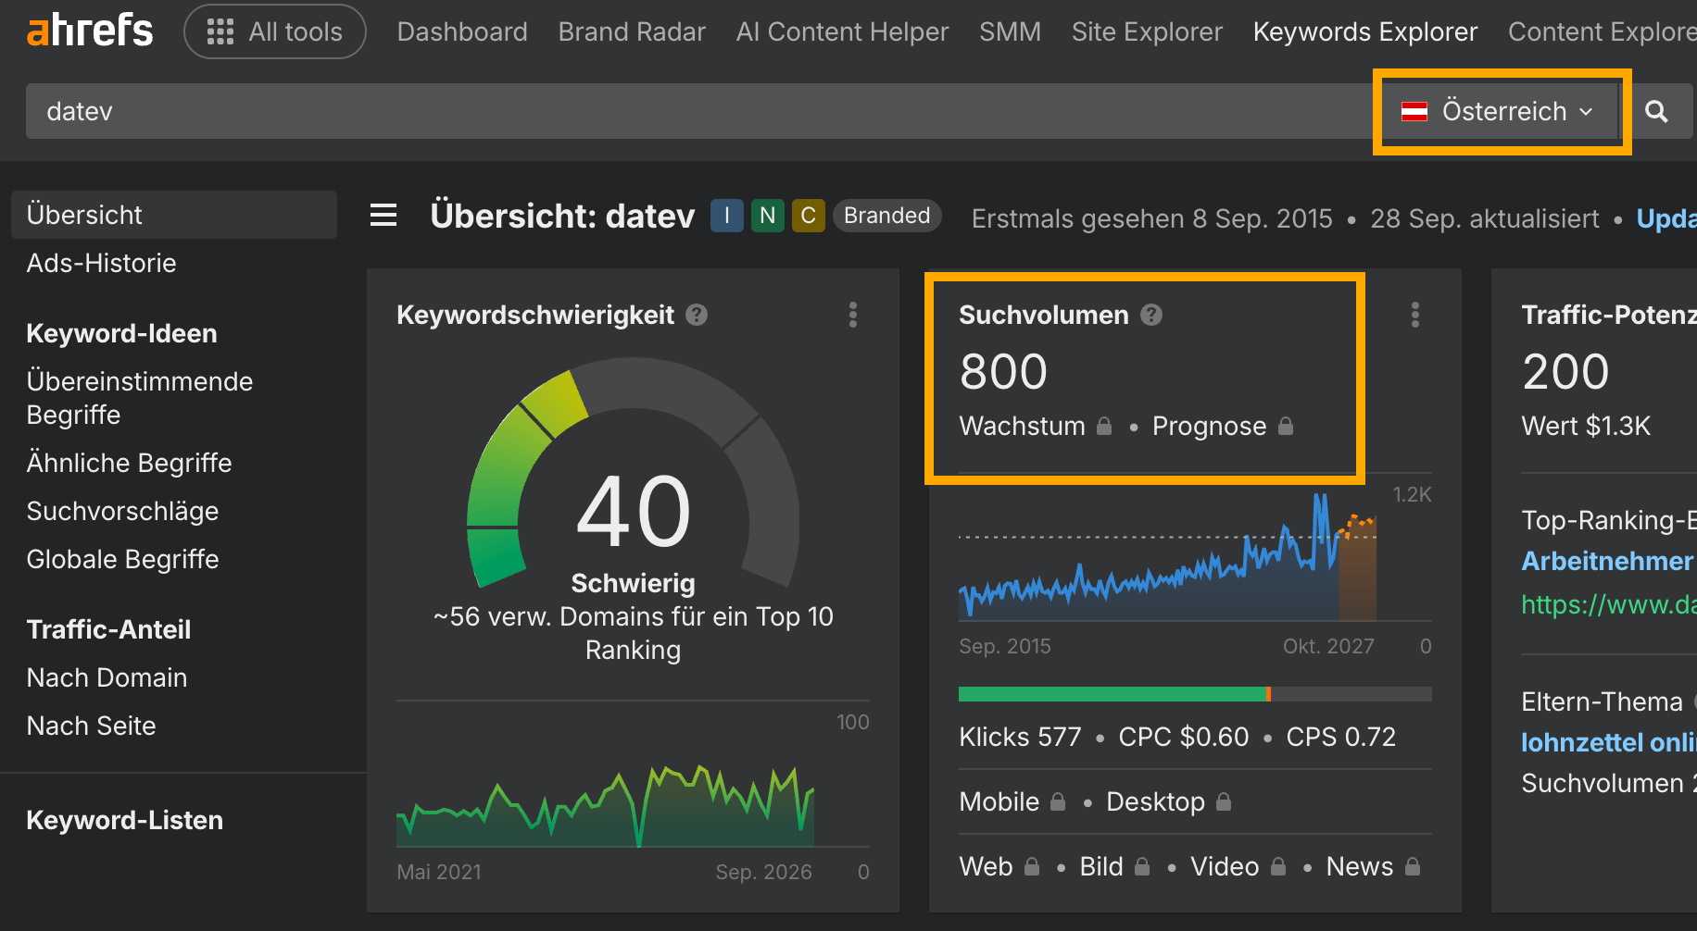This screenshot has height=931, width=1697.
Task: Toggle the hamburger menu beside Übersicht heading
Action: [383, 216]
